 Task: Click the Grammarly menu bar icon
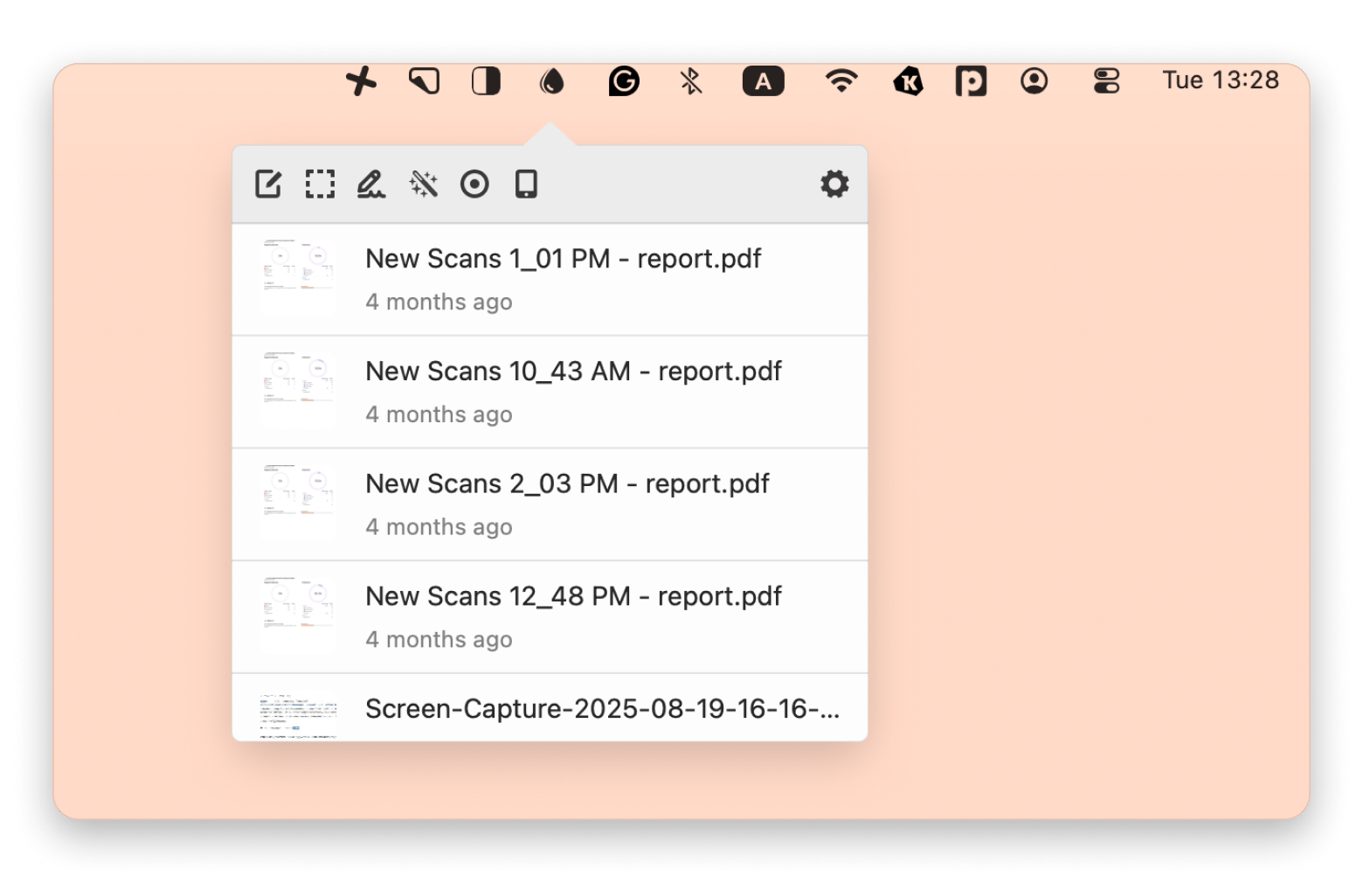pyautogui.click(x=624, y=82)
